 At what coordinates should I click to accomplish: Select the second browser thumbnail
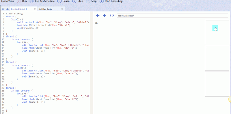pos(217,58)
